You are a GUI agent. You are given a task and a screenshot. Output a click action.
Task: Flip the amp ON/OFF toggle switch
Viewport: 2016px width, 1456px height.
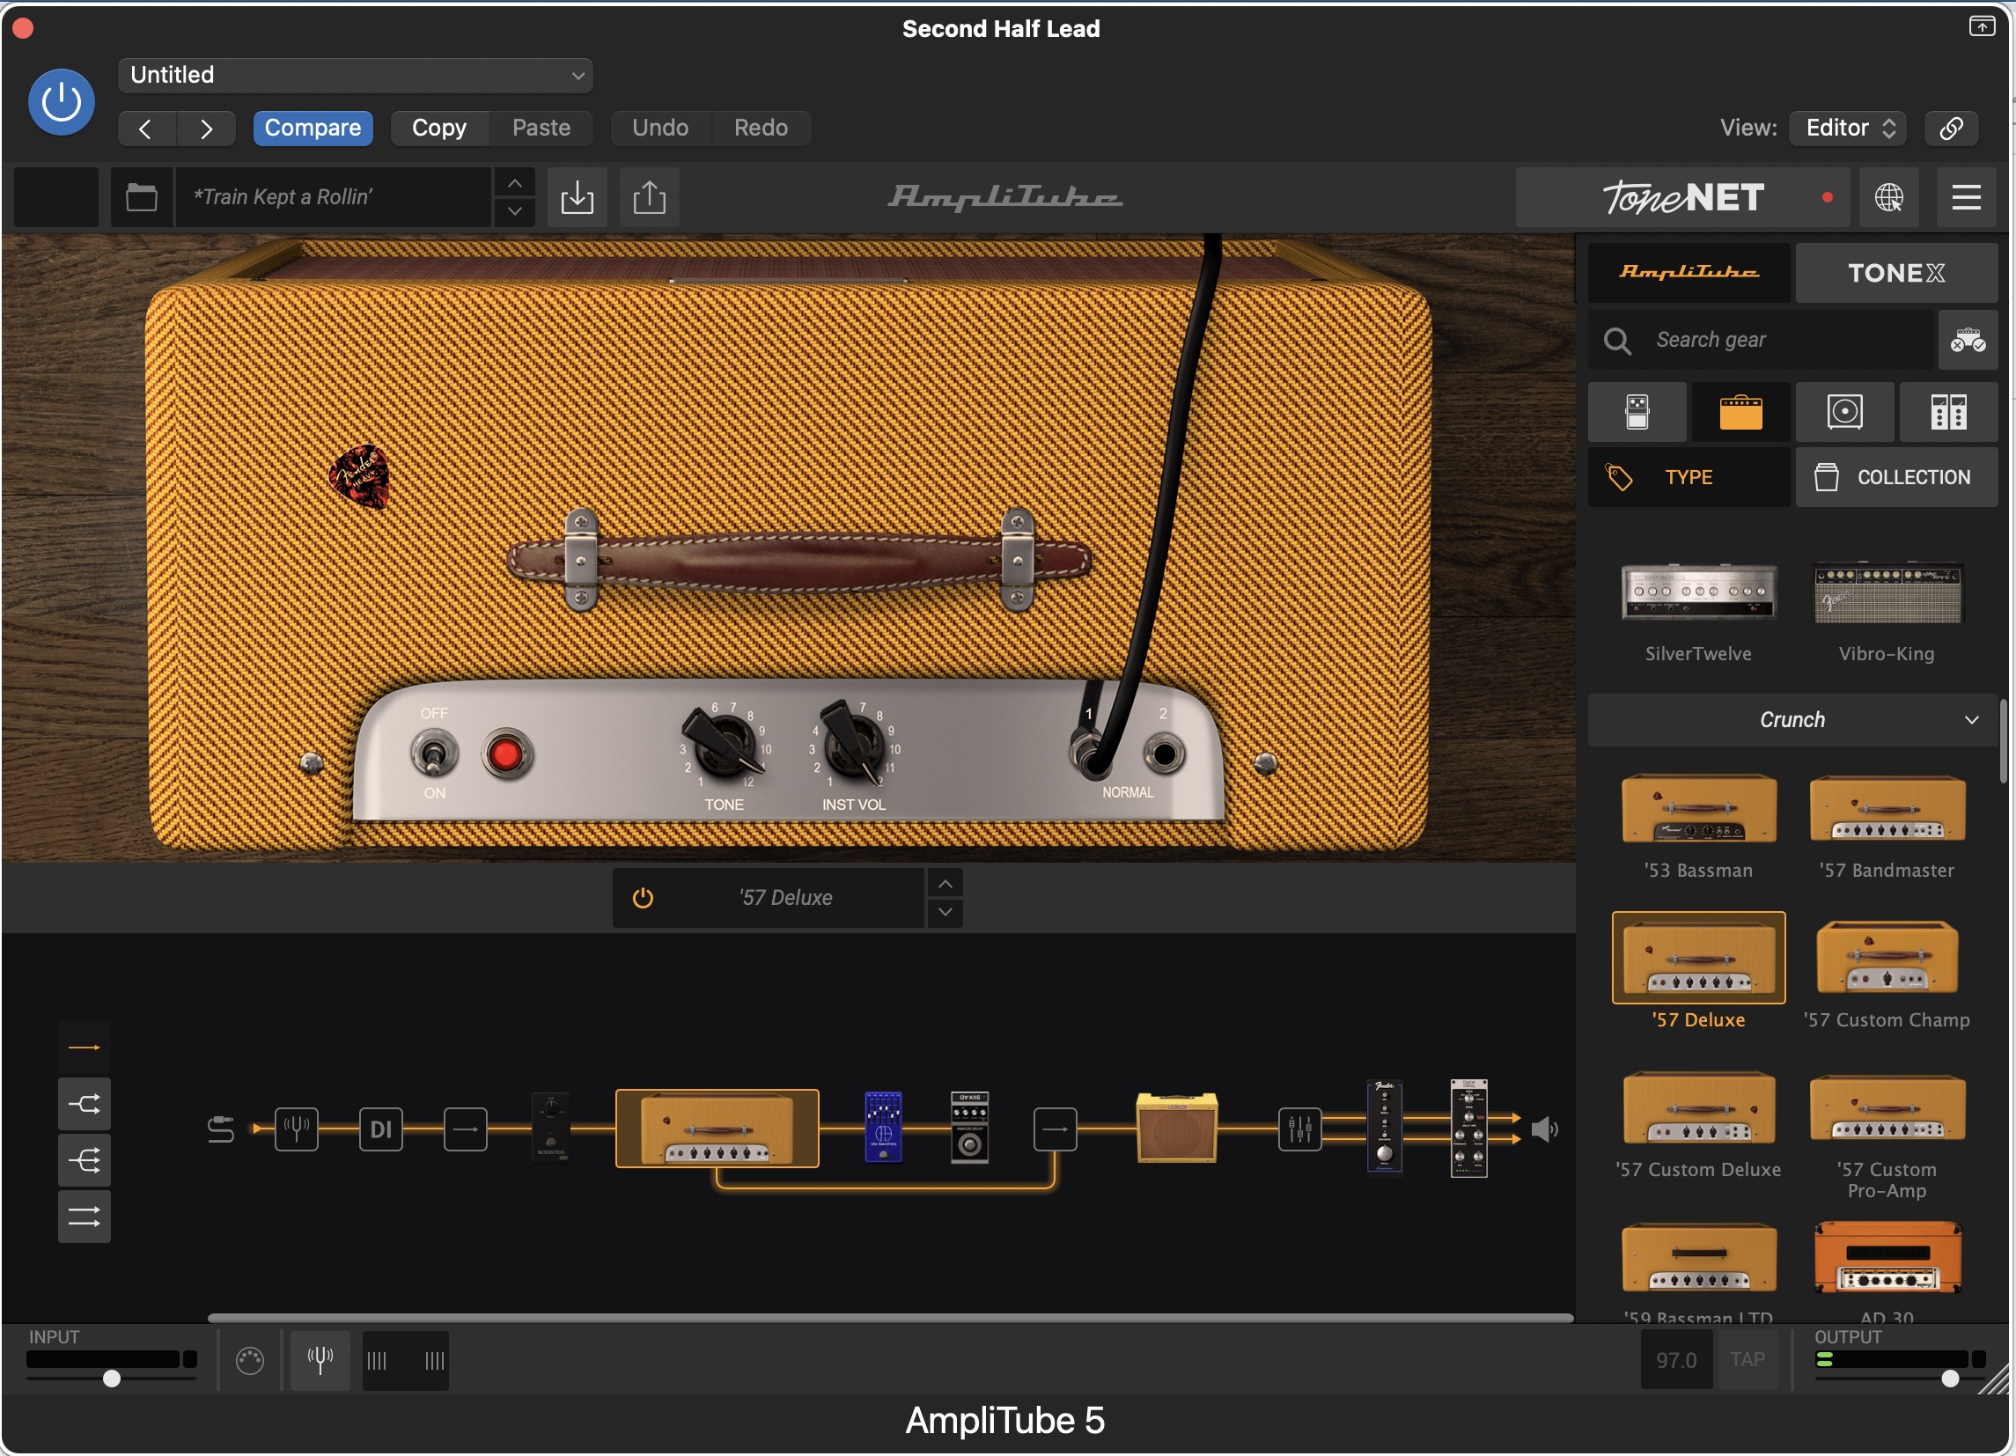click(434, 754)
